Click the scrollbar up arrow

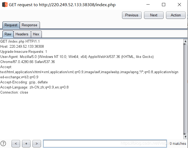(185, 41)
